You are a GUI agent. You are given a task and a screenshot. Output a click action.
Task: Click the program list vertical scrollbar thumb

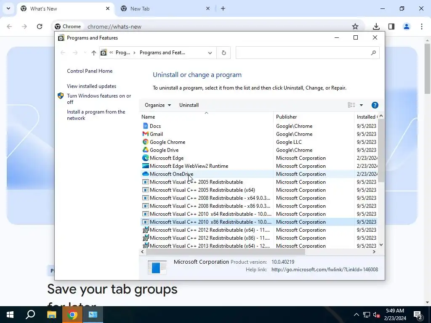coord(381,151)
